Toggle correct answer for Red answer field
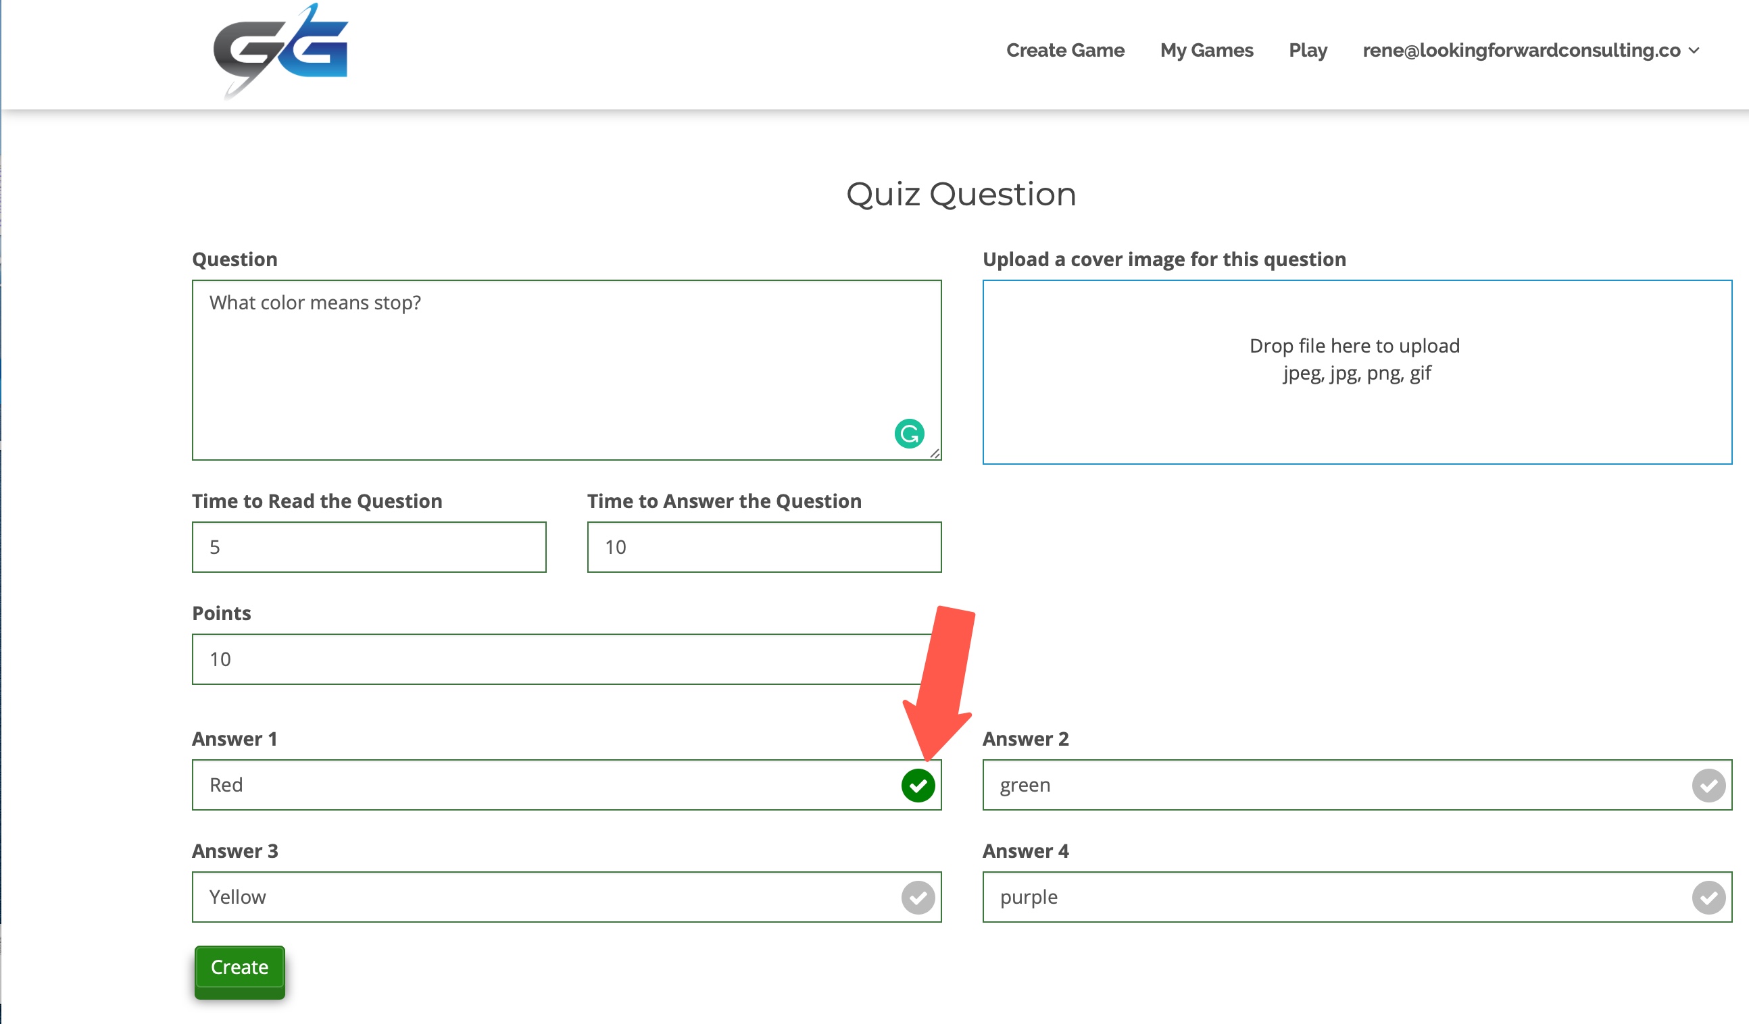 (918, 784)
